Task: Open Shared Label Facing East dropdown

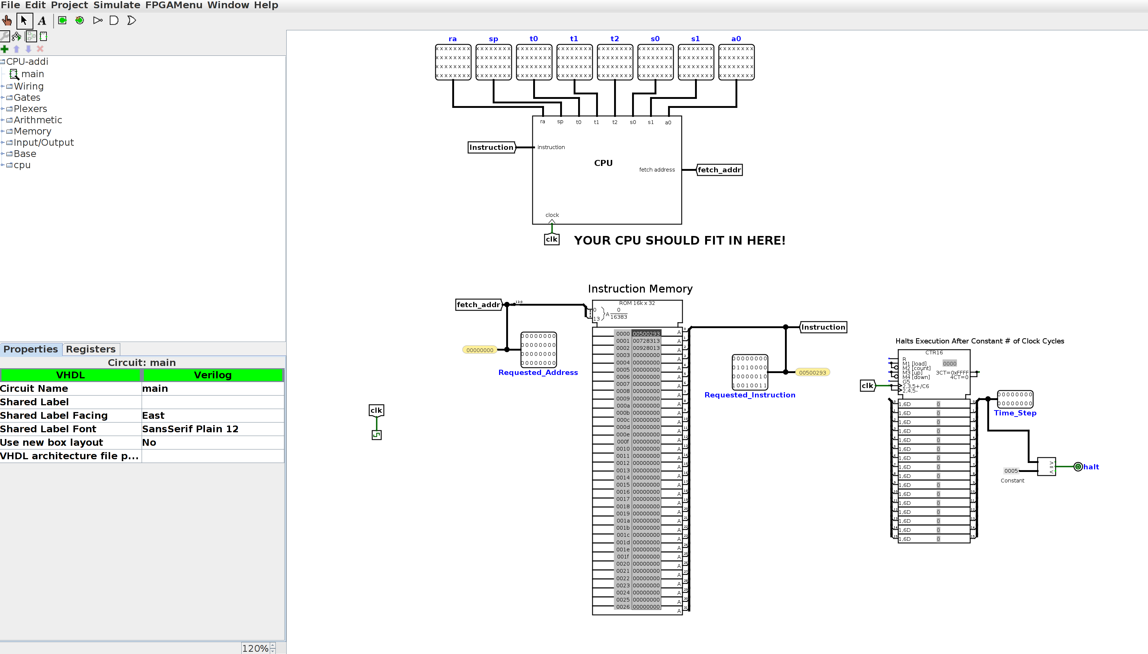Action: [212, 415]
